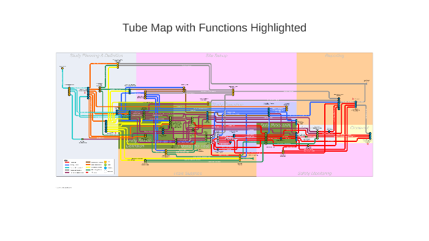
Task: Click the 'Study Setup Definition' region label
Action: coord(139,143)
